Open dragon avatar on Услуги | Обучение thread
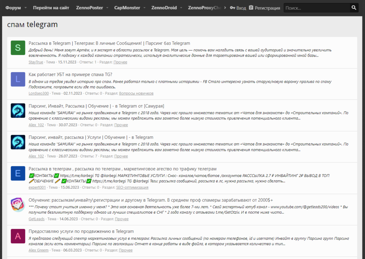Screen dimensions: 365x259 point(18,142)
